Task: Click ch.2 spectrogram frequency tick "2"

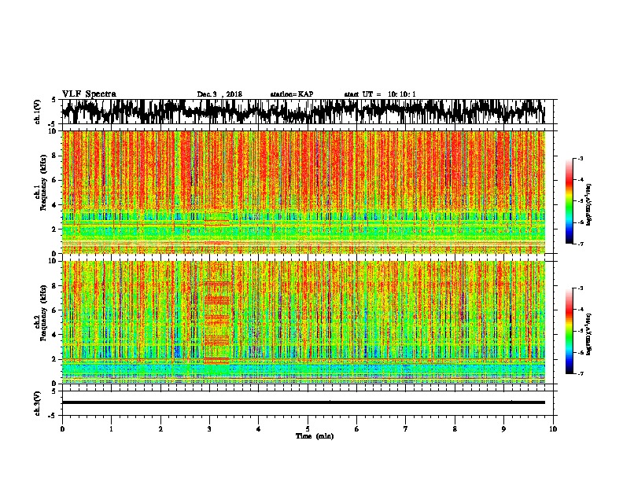Action: coord(55,359)
